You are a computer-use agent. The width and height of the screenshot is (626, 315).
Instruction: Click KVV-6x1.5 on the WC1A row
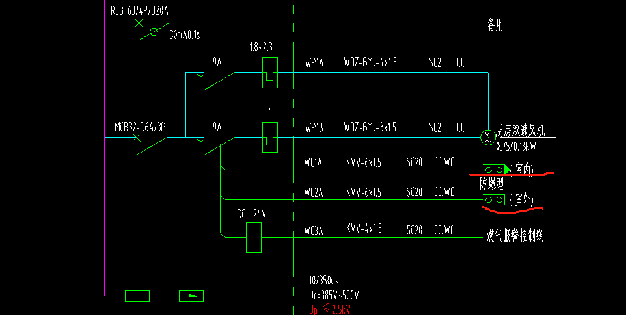[x=364, y=162]
